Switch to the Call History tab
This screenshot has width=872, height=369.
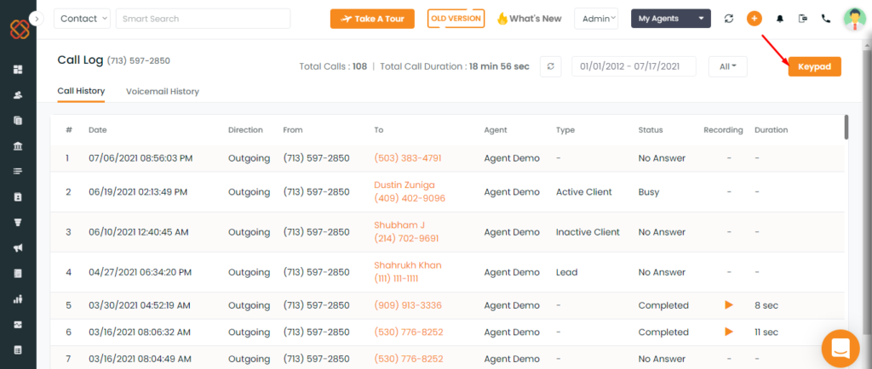pyautogui.click(x=81, y=90)
